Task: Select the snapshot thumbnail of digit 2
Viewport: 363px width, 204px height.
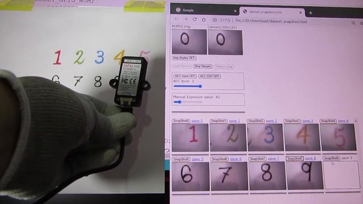Action: 228,137
